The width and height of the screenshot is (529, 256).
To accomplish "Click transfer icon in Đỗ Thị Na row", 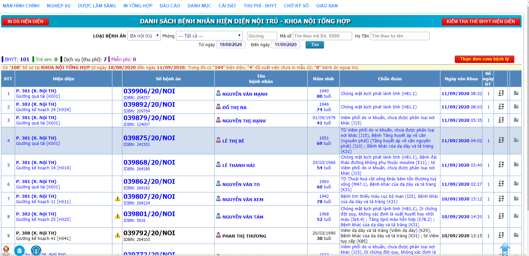I will point(501,106).
